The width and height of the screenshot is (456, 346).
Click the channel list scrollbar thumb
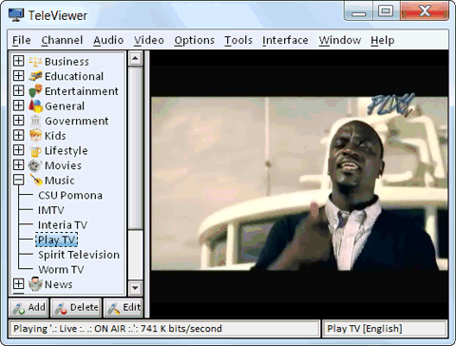coord(136,147)
